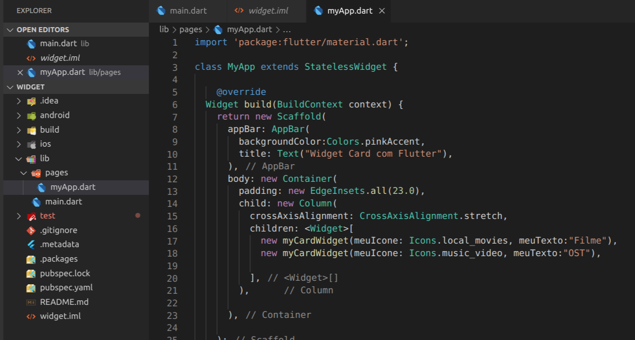Click the package icon next to pubspec.yaml

pos(32,287)
